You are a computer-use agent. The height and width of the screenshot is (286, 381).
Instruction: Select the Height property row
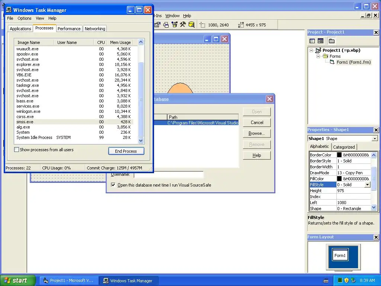click(340, 191)
